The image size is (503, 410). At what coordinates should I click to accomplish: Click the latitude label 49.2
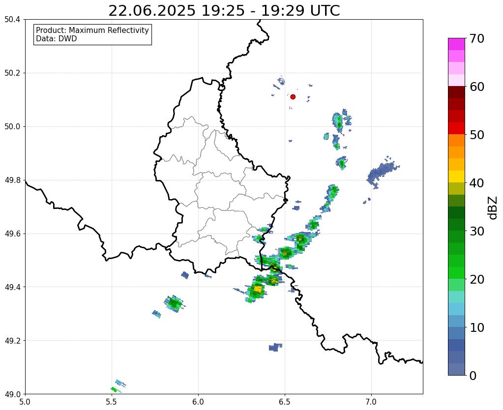pos(12,341)
